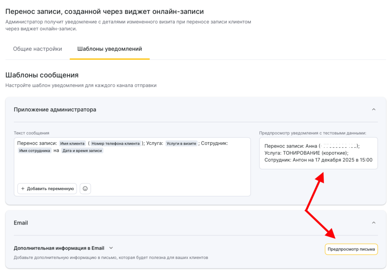Select the 'Имя клиента' variable chip

point(72,143)
